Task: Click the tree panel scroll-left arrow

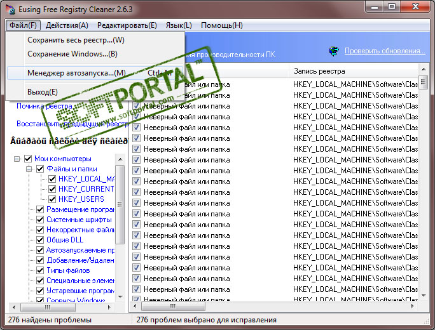Action: click(14, 307)
